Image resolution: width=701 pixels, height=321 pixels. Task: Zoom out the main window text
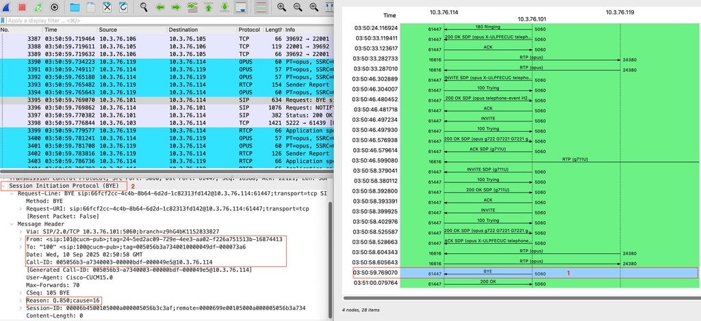pyautogui.click(x=297, y=7)
